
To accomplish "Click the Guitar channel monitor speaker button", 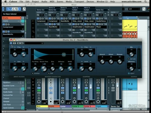I will [x=63, y=98].
